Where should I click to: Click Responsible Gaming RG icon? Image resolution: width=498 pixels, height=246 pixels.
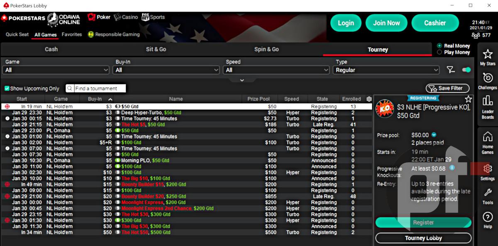point(91,34)
